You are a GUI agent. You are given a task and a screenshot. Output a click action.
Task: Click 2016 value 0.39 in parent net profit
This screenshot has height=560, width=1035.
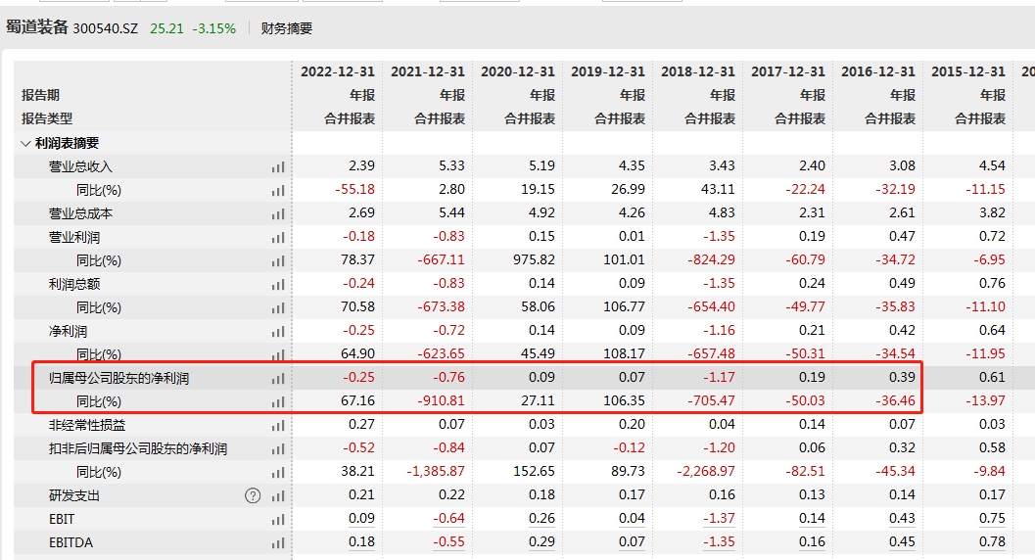pos(903,377)
